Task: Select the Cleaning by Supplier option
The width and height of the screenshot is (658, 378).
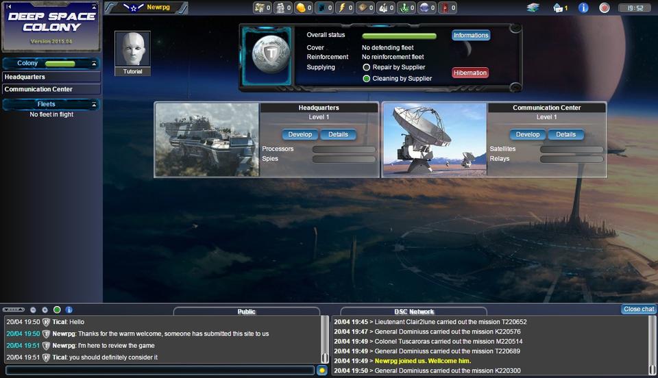Action: pyautogui.click(x=367, y=79)
